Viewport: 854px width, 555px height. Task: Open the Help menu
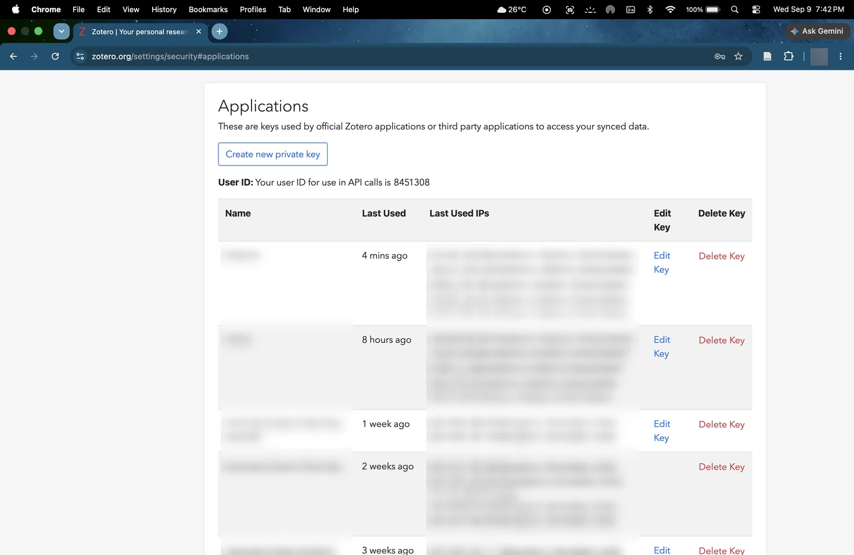[350, 9]
